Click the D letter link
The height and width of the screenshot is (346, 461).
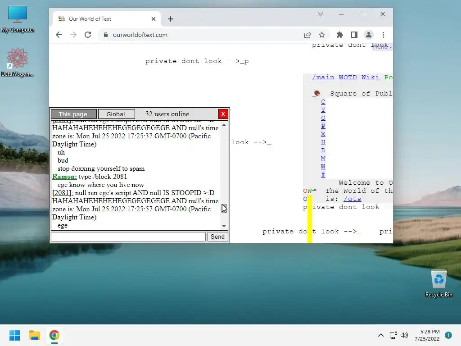point(323,150)
